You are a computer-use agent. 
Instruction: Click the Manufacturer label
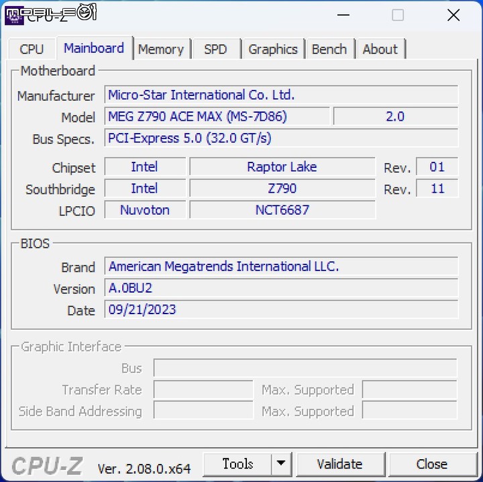pos(56,96)
